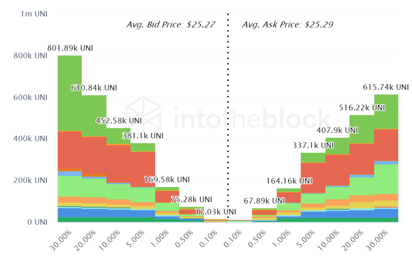Click the Avg. Ask Price annotation

pyautogui.click(x=287, y=24)
